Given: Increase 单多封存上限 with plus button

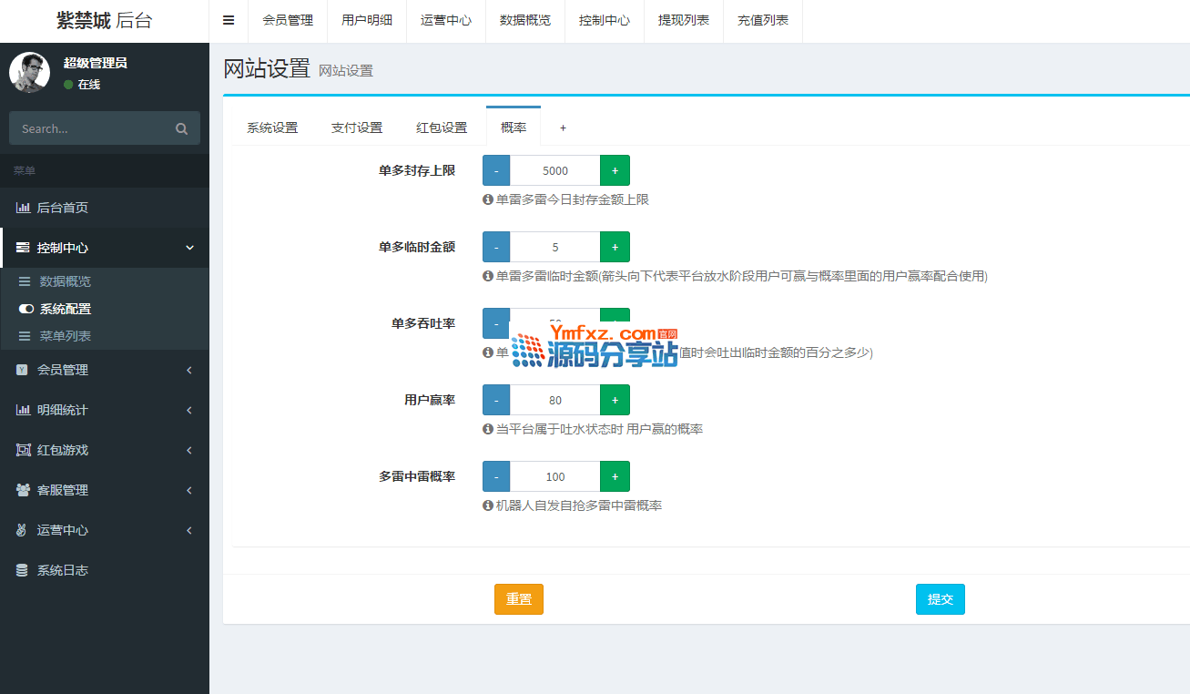Looking at the screenshot, I should coord(615,170).
